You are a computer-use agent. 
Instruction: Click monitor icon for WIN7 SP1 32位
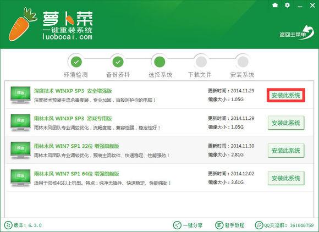coord(20,150)
